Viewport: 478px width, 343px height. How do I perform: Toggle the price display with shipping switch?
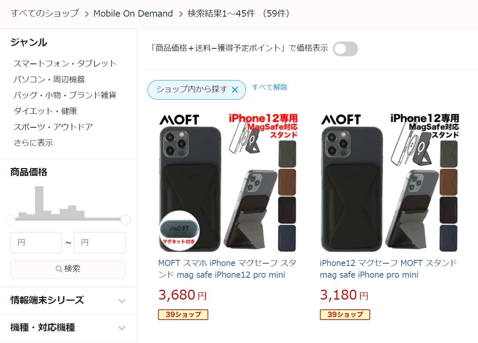pos(345,49)
